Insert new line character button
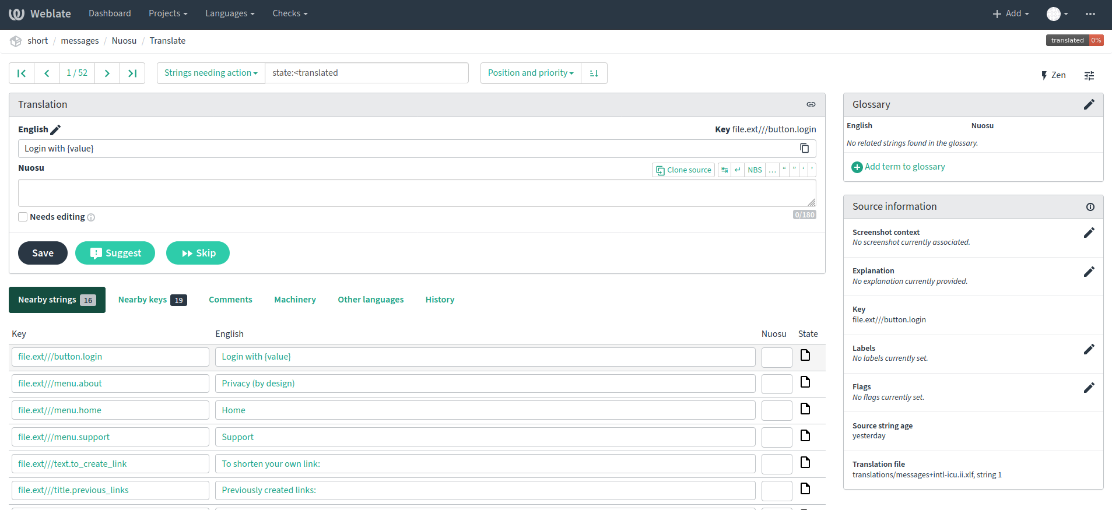The width and height of the screenshot is (1112, 510). tap(738, 170)
